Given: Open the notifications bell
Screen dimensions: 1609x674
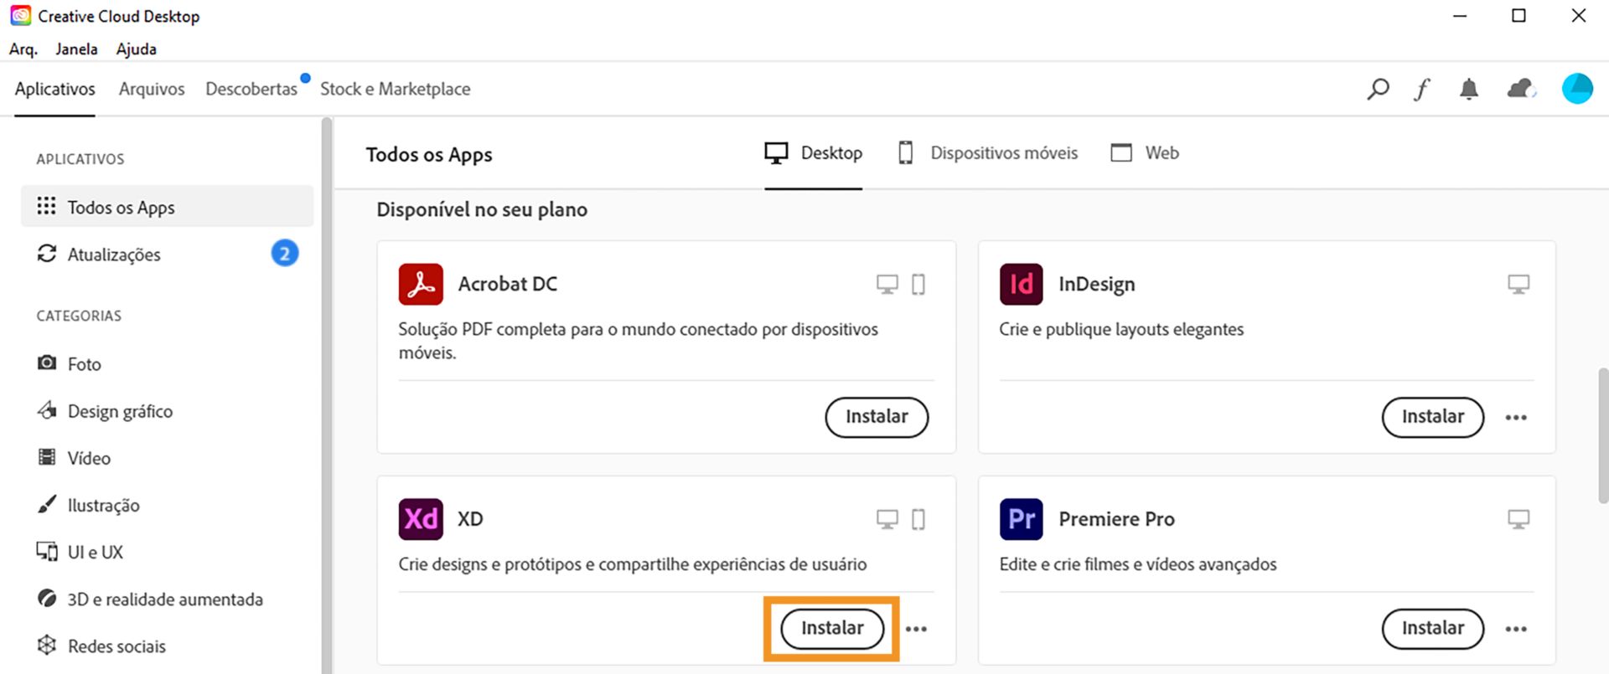Looking at the screenshot, I should (1468, 89).
